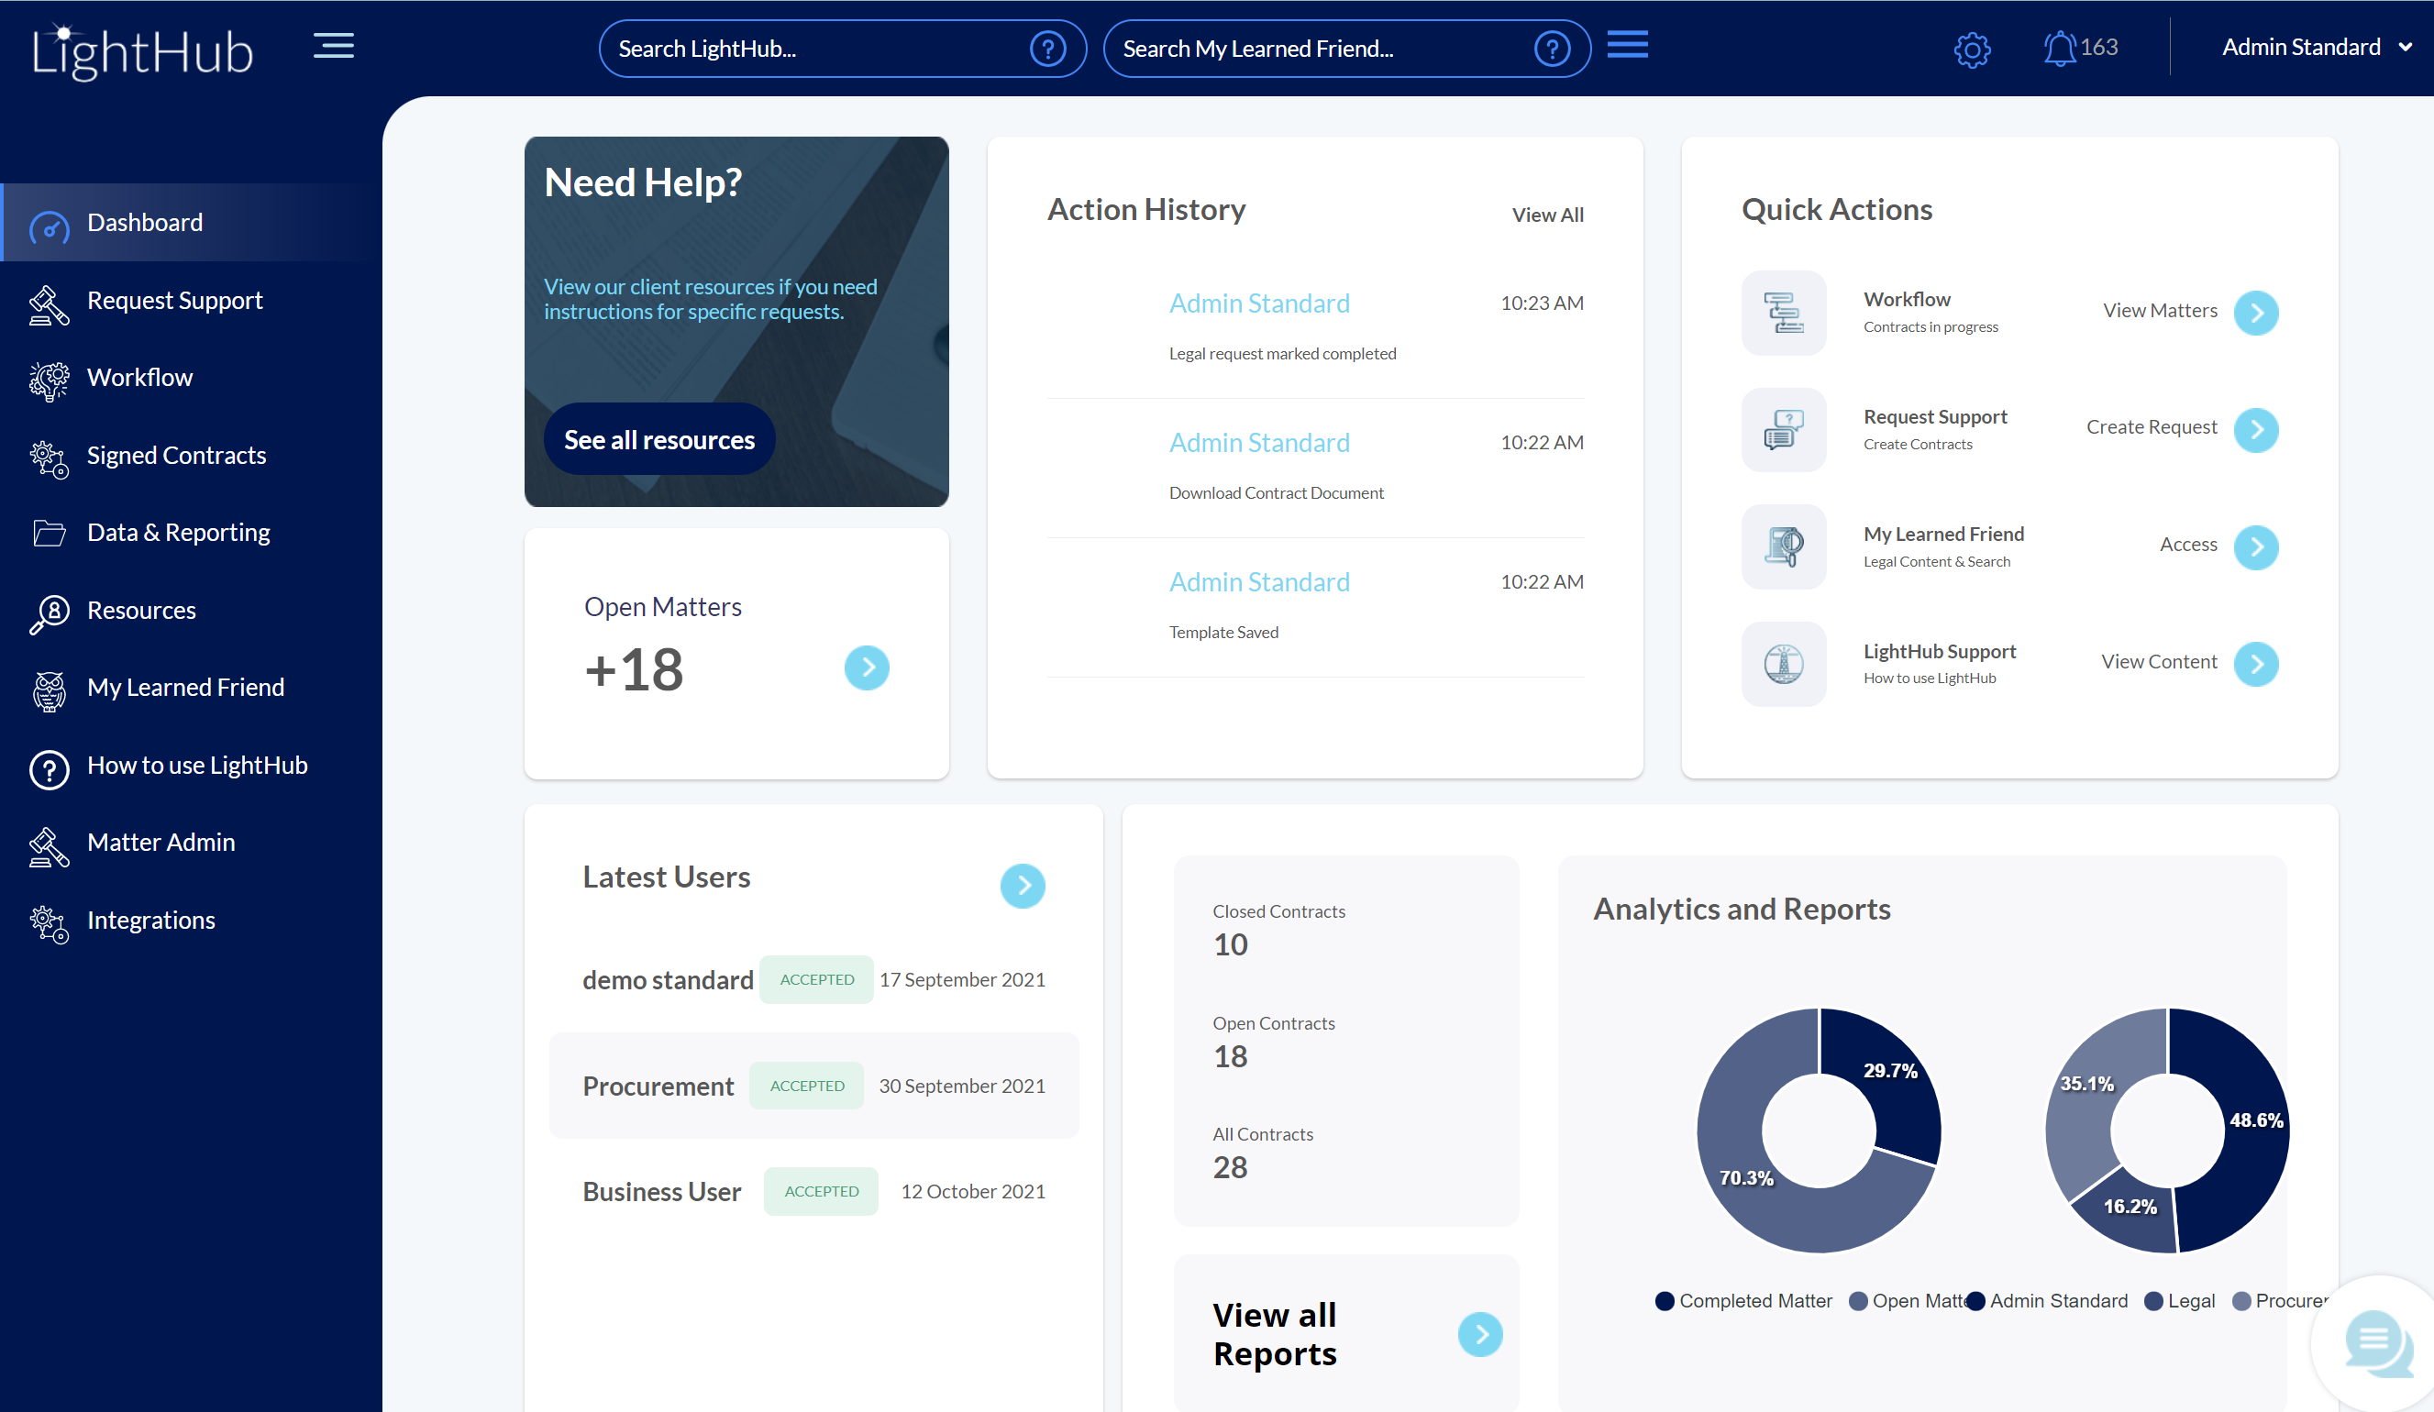2434x1412 pixels.
Task: Expand the menu beside the My Learned Friend search
Action: click(x=1627, y=43)
